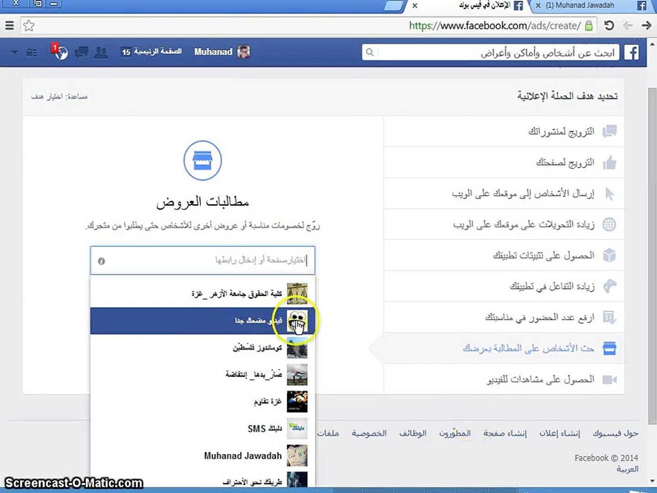Click the app engagement icon
The image size is (657, 493).
(610, 287)
